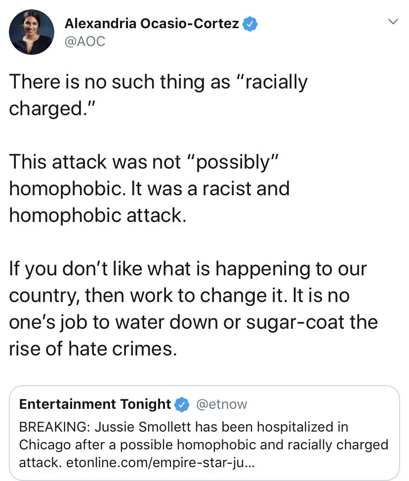Click the verified badge beside Entertainment Tonight
This screenshot has width=409, height=481.
pos(182,404)
